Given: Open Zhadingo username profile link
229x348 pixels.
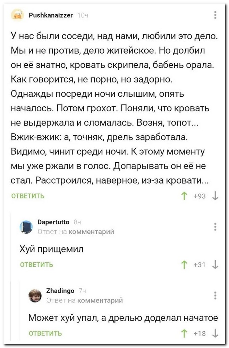Looking at the screenshot, I should 60,291.
